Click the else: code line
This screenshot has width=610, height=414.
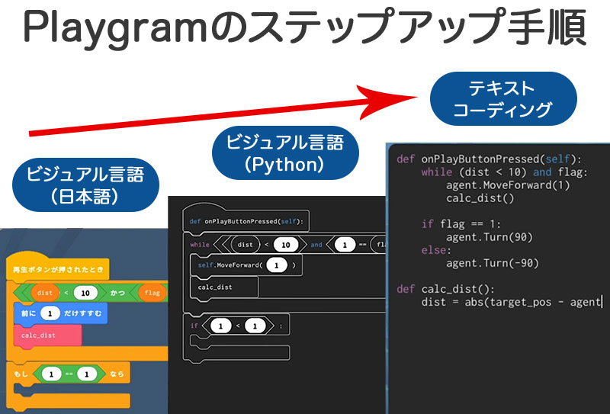point(436,250)
